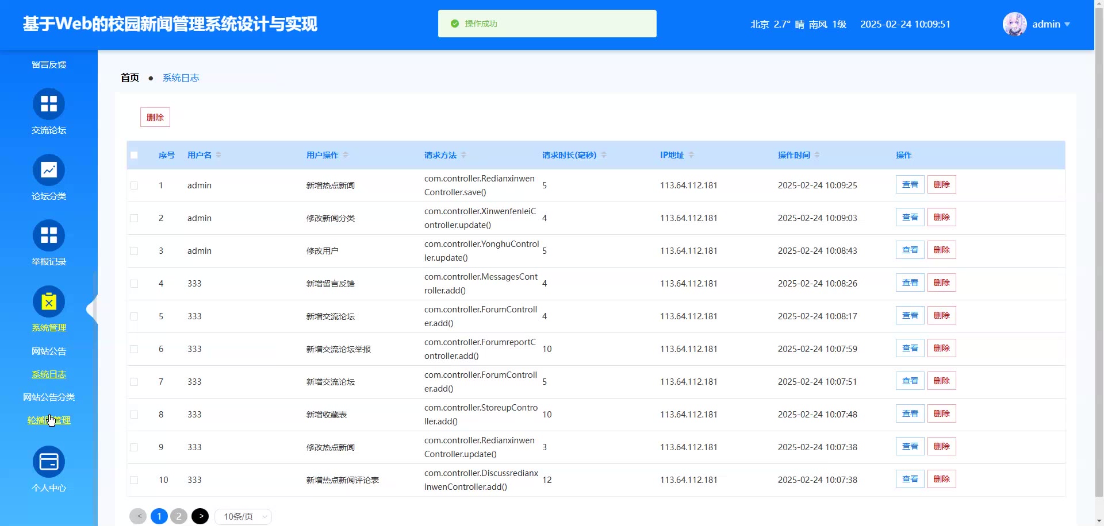Check the box for log row 1
The height and width of the screenshot is (526, 1104).
pyautogui.click(x=134, y=185)
